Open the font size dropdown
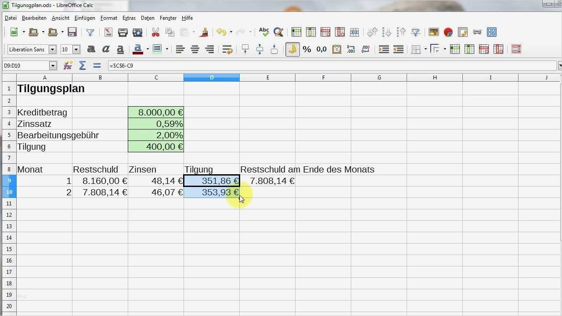Viewport: 562px width, 316px height. pyautogui.click(x=76, y=50)
